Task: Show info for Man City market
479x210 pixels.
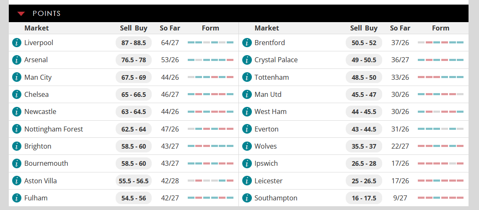Action: coord(16,77)
